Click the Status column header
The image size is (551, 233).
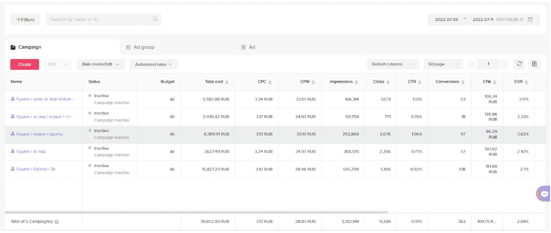[x=94, y=82]
